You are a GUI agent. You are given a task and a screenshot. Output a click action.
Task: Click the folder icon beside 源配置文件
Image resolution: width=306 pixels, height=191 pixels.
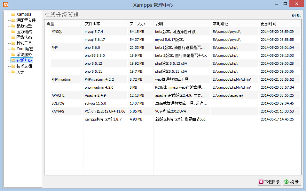[x=13, y=20]
